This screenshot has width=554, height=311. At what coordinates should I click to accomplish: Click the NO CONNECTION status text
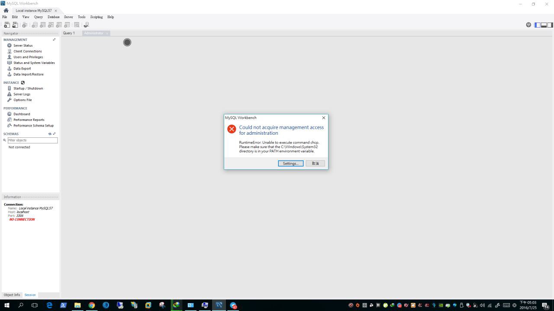[x=22, y=219]
